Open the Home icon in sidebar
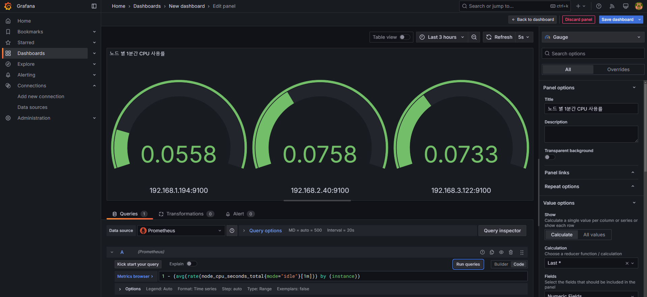This screenshot has width=647, height=297. pyautogui.click(x=8, y=21)
